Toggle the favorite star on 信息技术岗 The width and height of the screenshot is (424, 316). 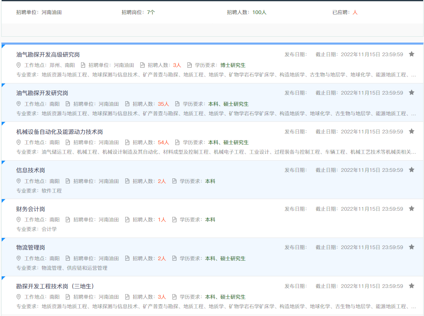click(x=412, y=170)
